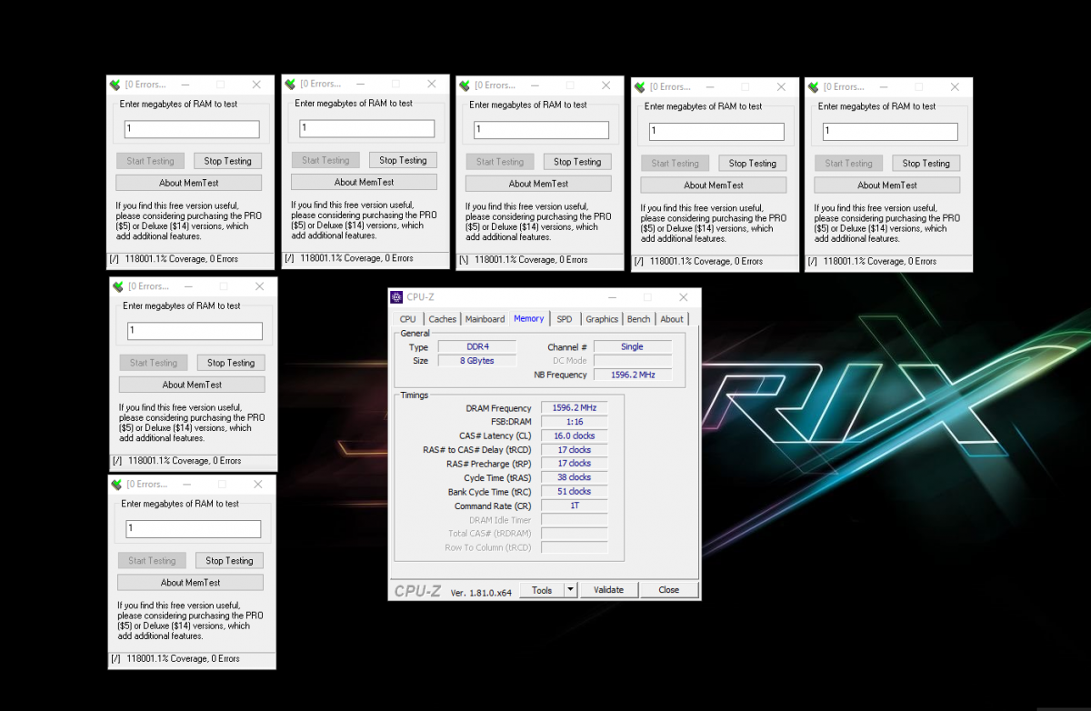Click the memory Type value 'DDR4'
1091x711 pixels.
(477, 347)
